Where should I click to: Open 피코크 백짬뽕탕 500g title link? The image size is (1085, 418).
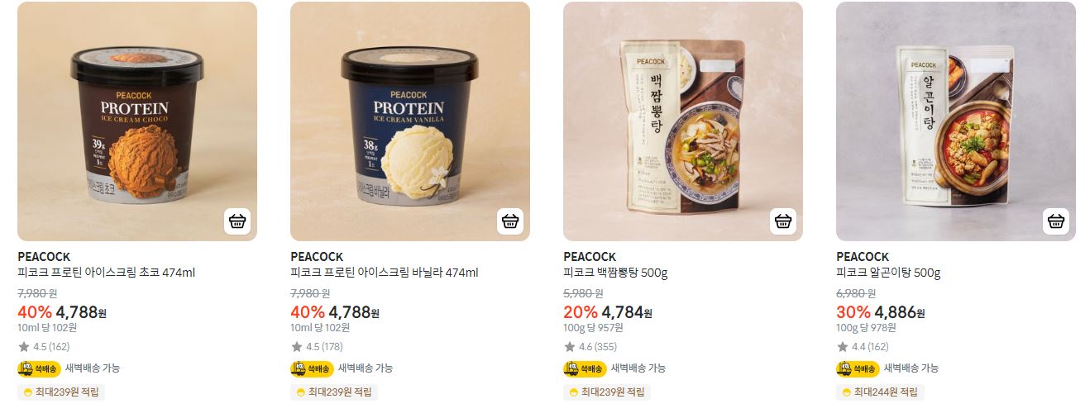(x=615, y=273)
